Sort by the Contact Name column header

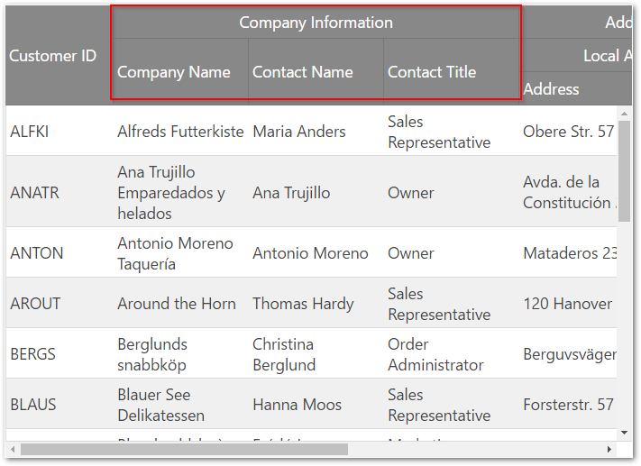(303, 72)
